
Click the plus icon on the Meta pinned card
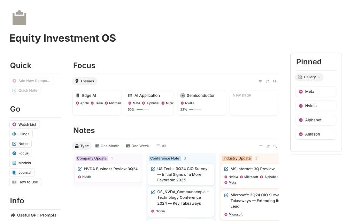pyautogui.click(x=301, y=92)
